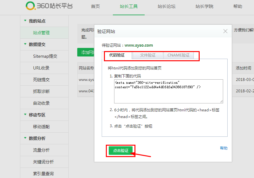Screen dimensions: 254x178
Task: Click inside the meta verification code box
Action: click(x=168, y=91)
